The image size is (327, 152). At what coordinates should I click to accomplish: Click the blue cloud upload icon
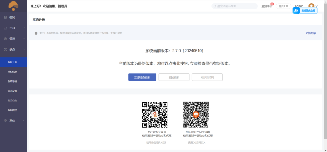coord(296,11)
